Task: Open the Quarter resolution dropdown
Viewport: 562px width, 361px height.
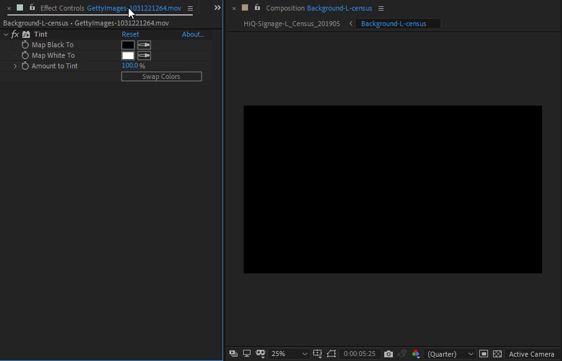Action: pos(450,354)
